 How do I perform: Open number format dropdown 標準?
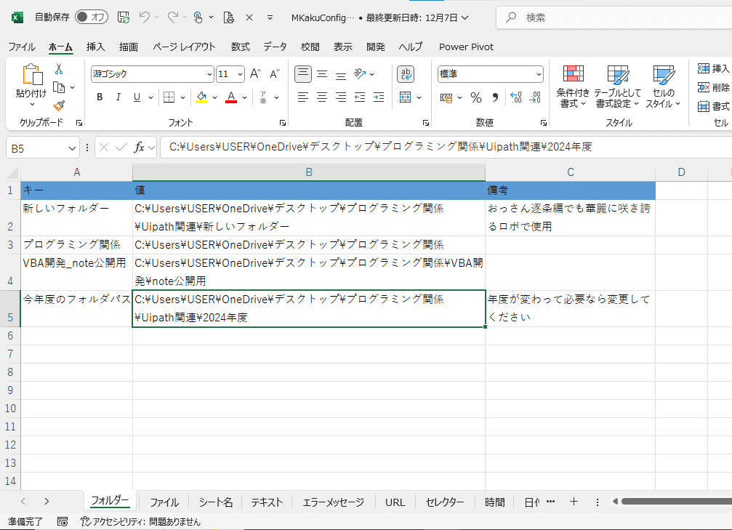tap(539, 74)
